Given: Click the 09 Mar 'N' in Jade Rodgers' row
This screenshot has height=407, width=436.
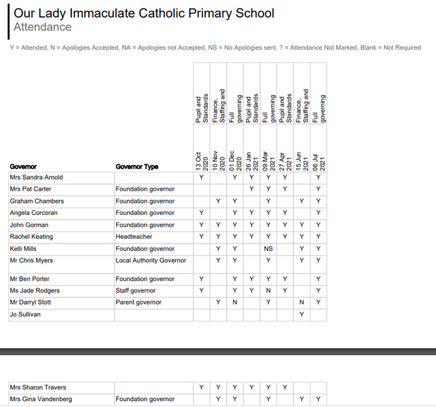Looking at the screenshot, I should coord(268,290).
